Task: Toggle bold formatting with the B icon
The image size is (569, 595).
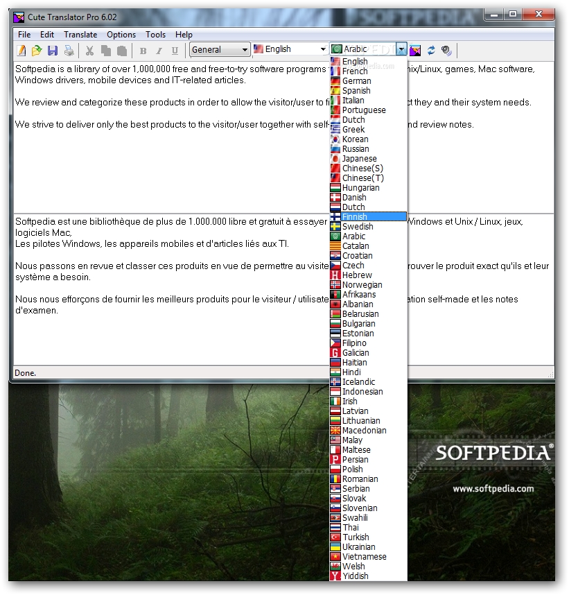Action: pyautogui.click(x=143, y=51)
